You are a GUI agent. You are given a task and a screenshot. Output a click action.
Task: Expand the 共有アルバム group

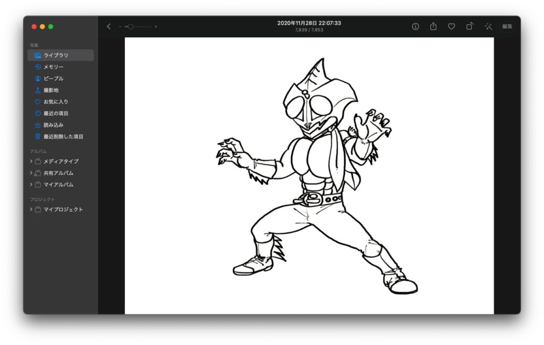(x=31, y=173)
